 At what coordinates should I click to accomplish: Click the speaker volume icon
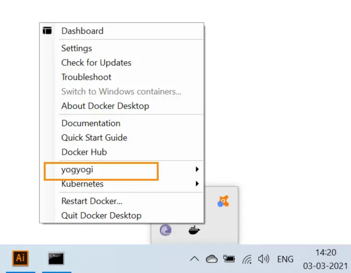[x=263, y=259]
